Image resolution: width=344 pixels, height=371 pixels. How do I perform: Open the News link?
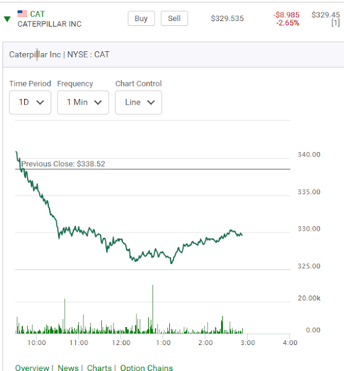click(x=68, y=367)
